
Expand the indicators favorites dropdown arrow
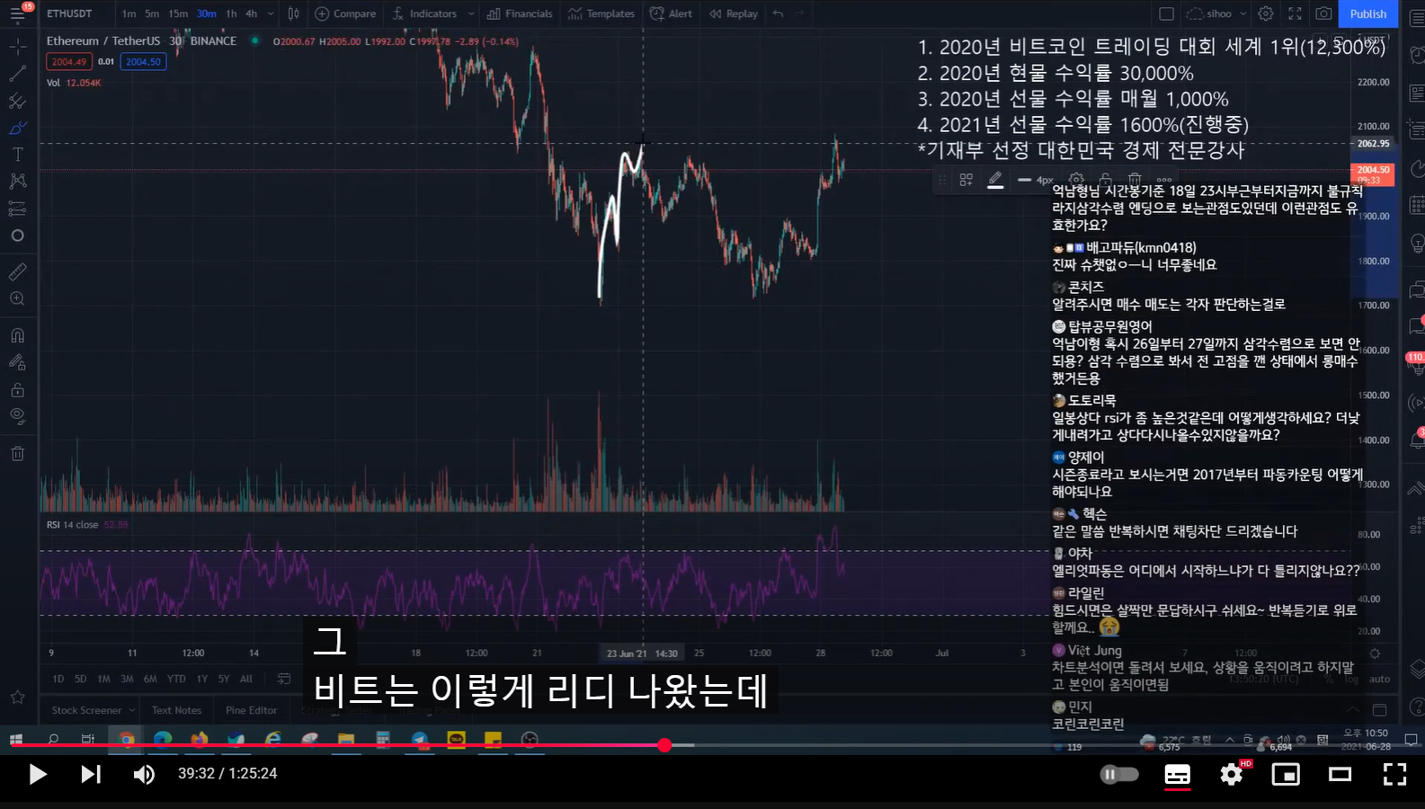pyautogui.click(x=471, y=13)
